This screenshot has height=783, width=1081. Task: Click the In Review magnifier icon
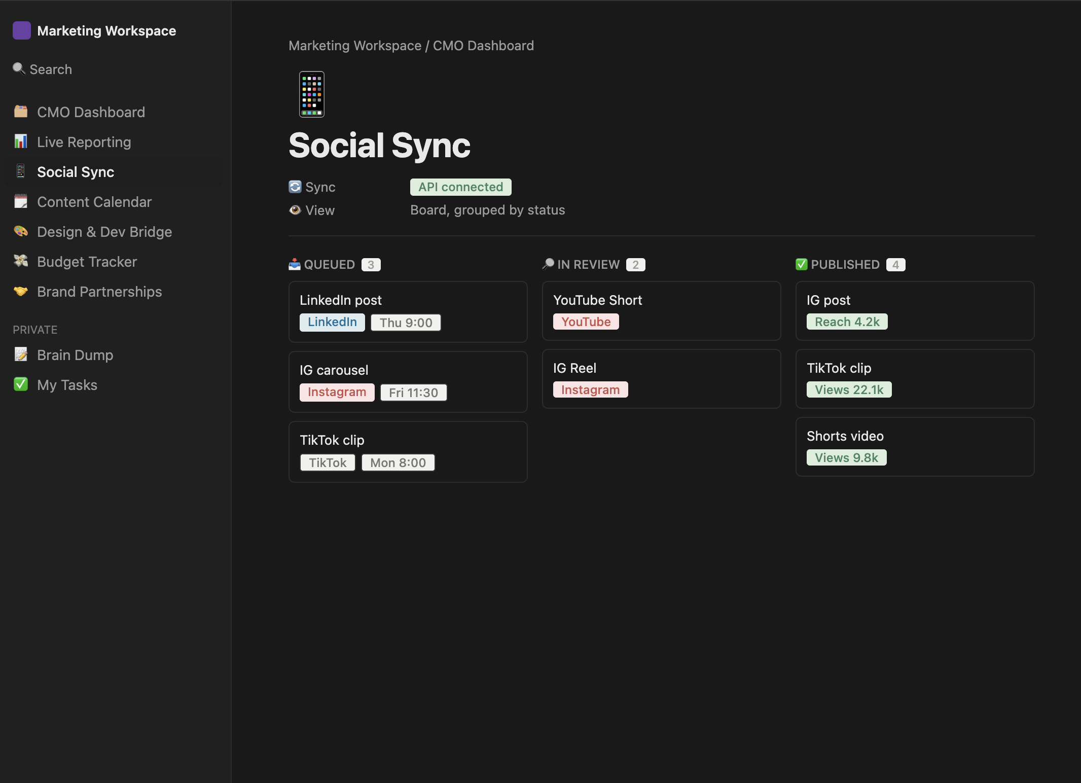click(548, 264)
